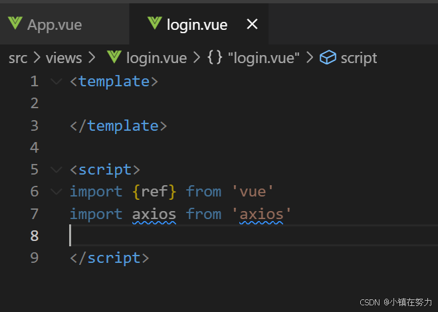Place cursor on the closing template tag

[x=118, y=125]
